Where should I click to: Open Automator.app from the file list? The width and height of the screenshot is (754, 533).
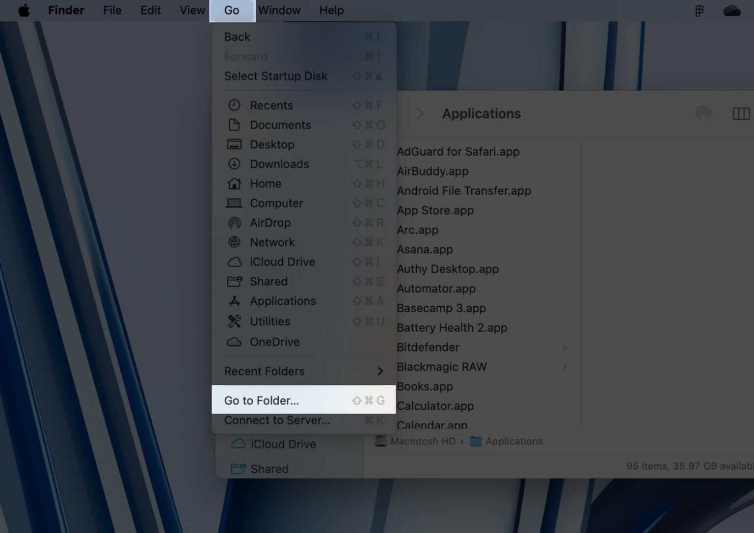click(436, 289)
